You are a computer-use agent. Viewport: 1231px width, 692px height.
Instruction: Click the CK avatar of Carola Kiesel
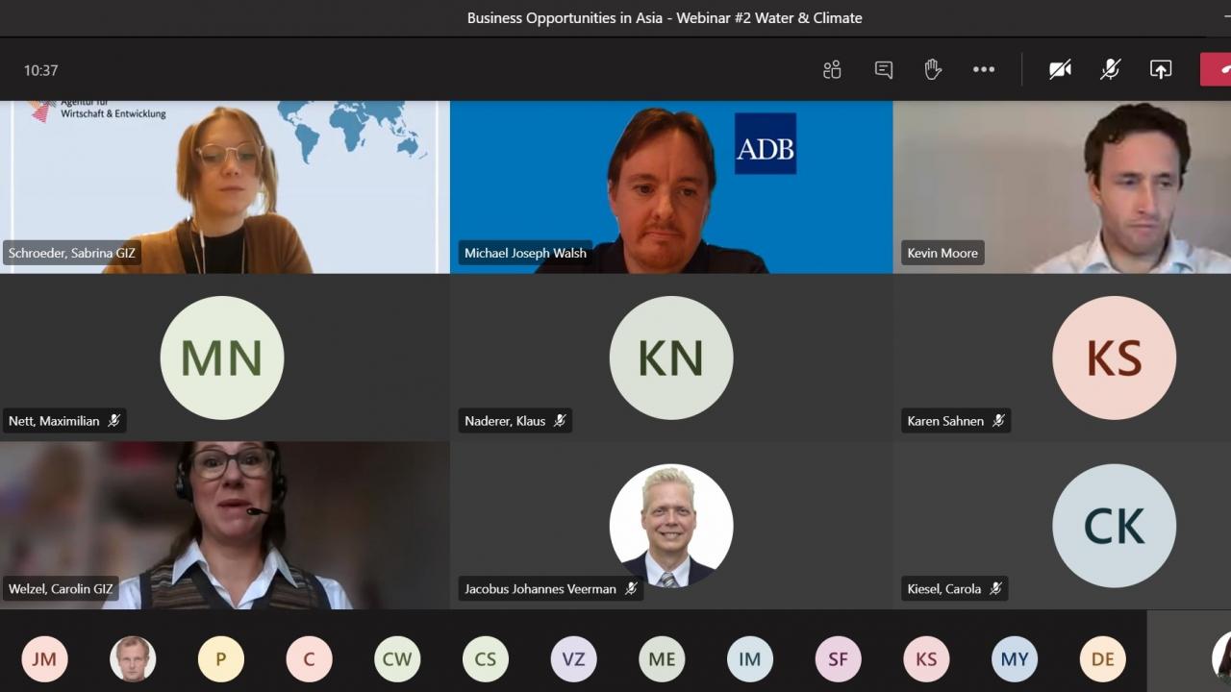1114,526
